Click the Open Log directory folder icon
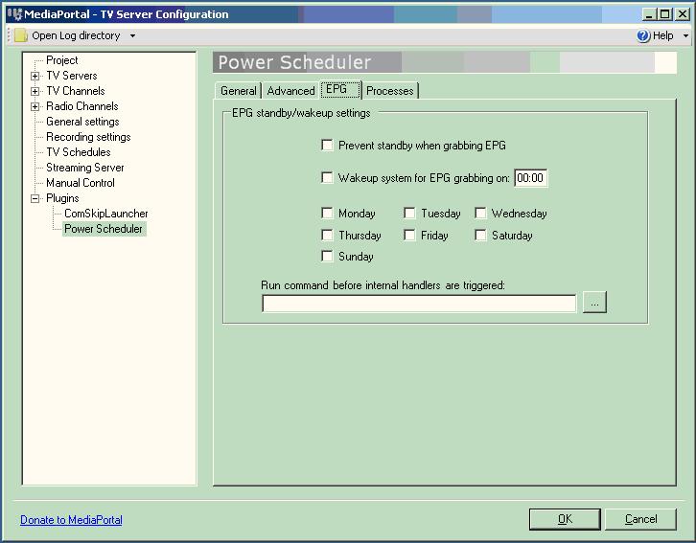This screenshot has width=696, height=543. (20, 35)
